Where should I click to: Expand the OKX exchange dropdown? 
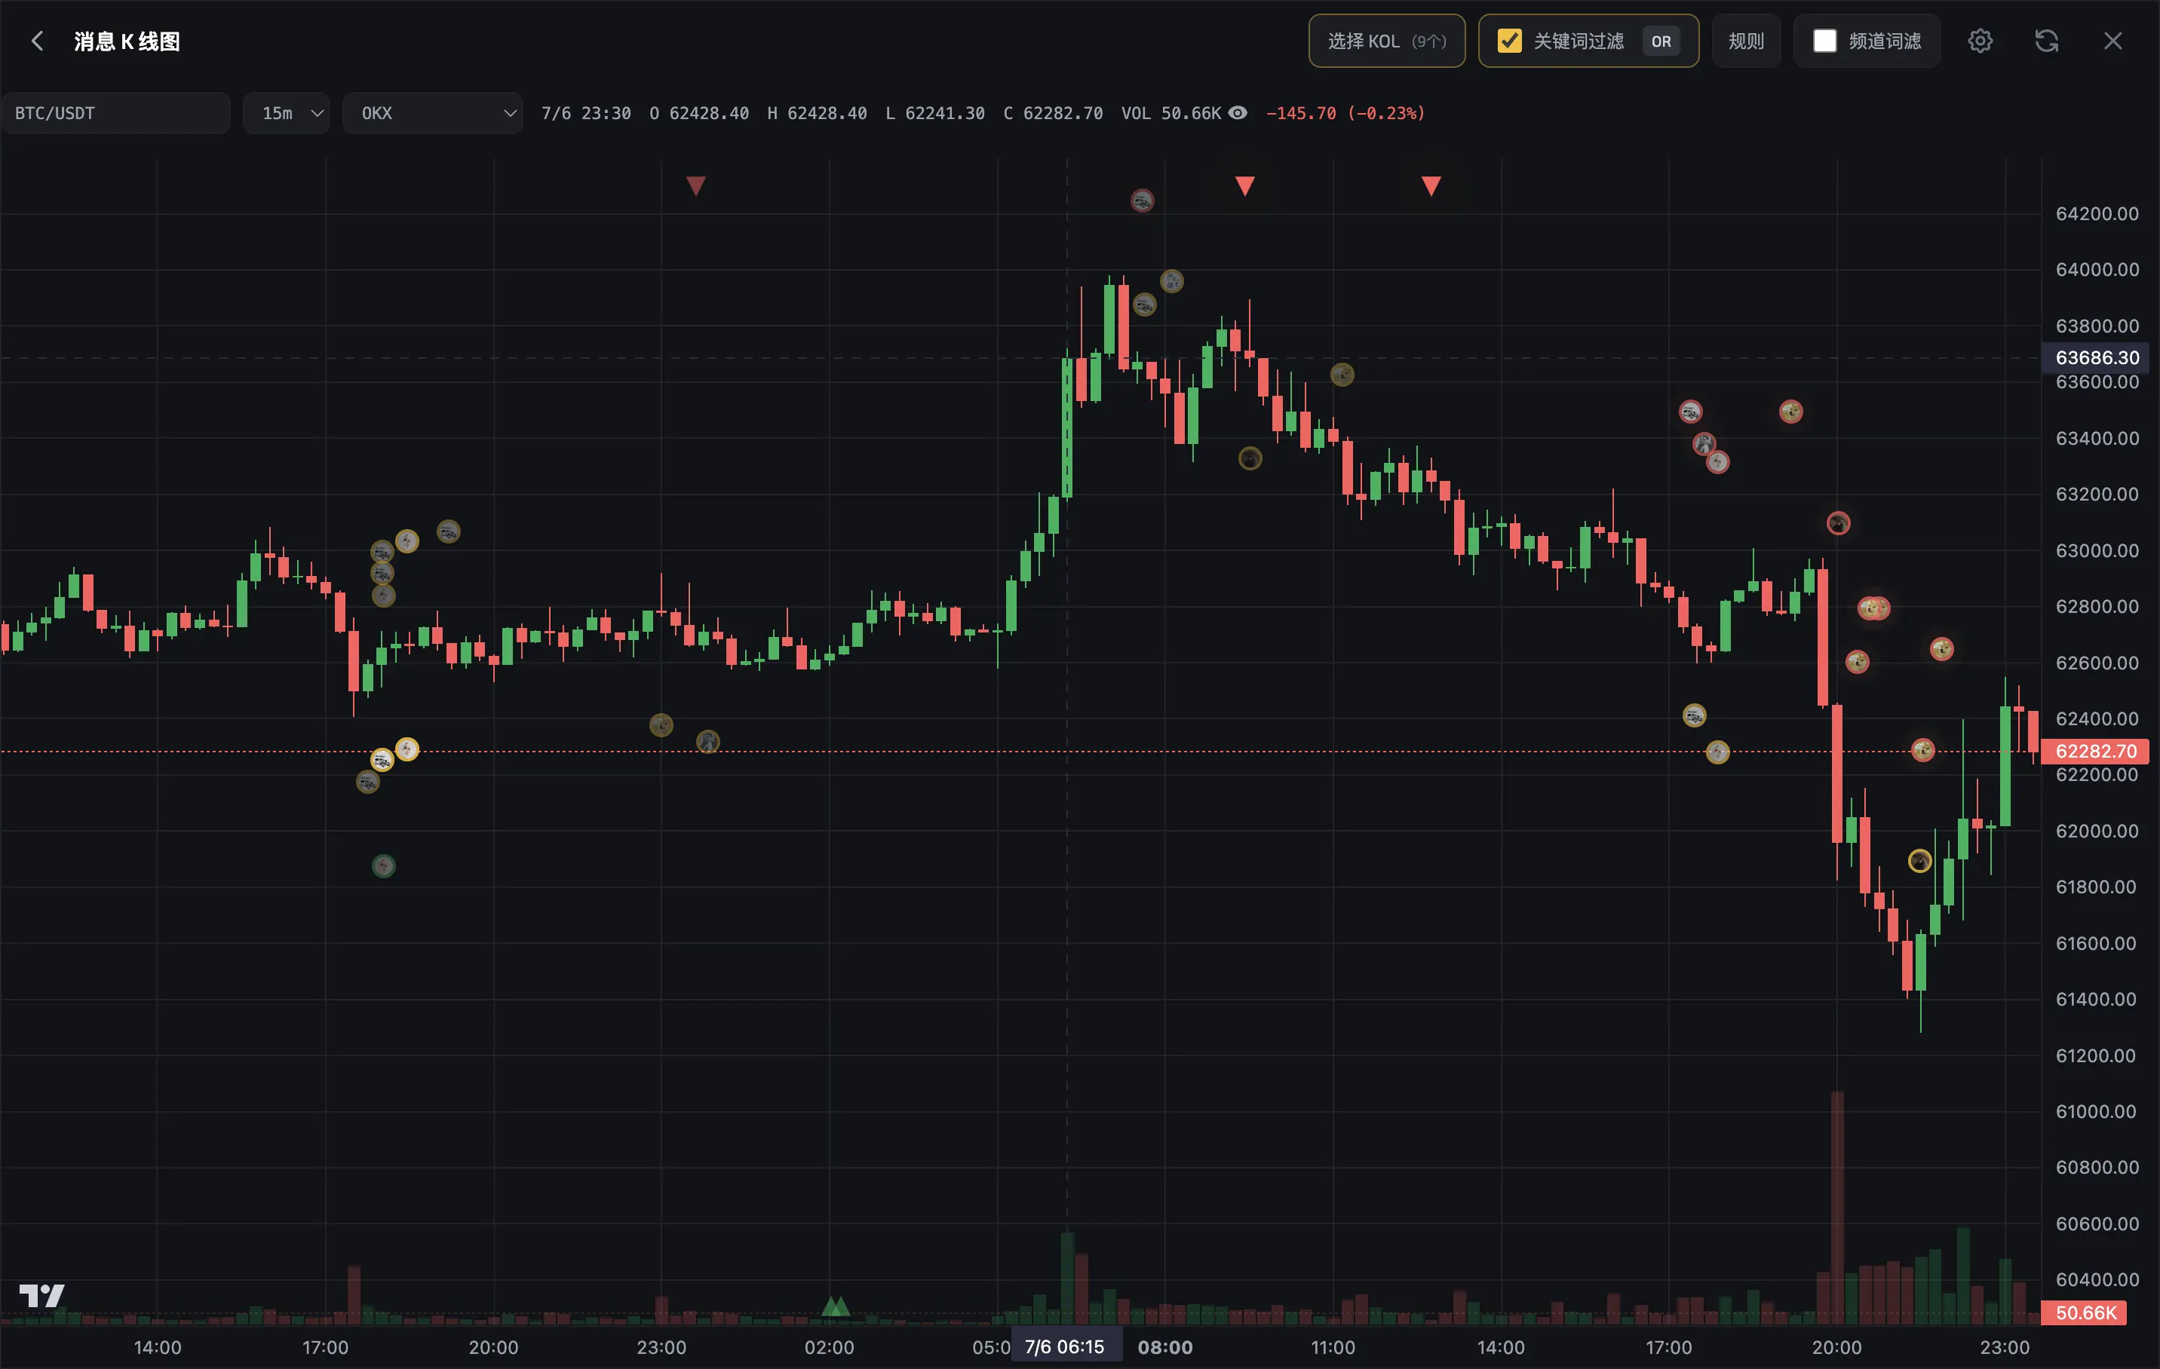(432, 113)
